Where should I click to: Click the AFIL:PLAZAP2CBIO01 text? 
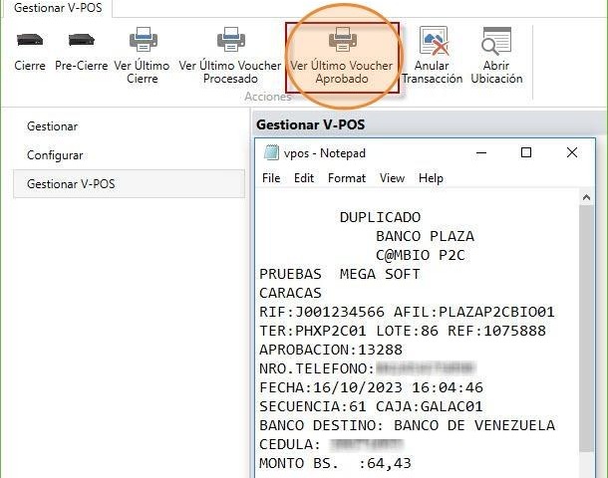click(473, 313)
